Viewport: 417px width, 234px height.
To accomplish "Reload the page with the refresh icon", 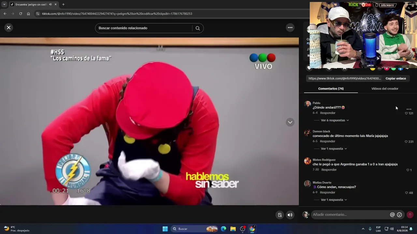I will (21, 14).
